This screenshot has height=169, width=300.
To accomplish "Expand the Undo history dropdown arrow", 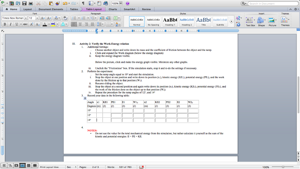I will (x=69, y=3).
